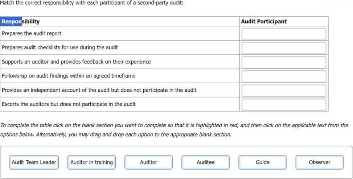Screen dimensions: 353x179
Task: Select the Auditor in training option
Action: [x=92, y=162]
